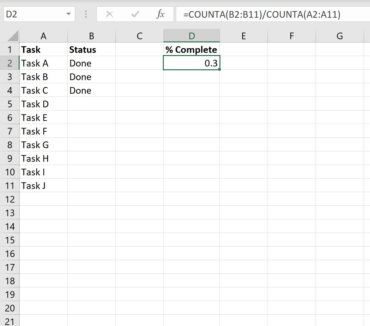This screenshot has width=370, height=326.
Task: Select row header 2
Action: pos(10,63)
